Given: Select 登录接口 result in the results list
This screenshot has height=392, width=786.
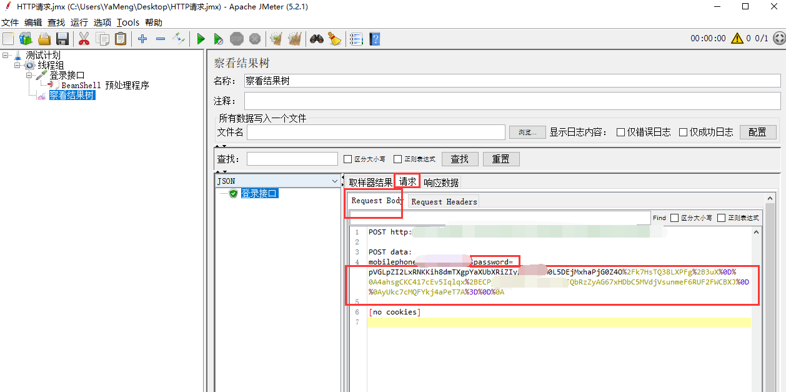Looking at the screenshot, I should click(259, 194).
